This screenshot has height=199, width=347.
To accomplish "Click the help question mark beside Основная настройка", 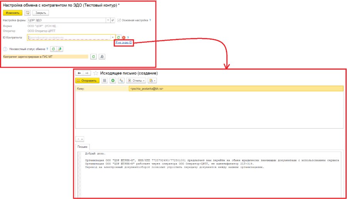I will pyautogui.click(x=150, y=20).
